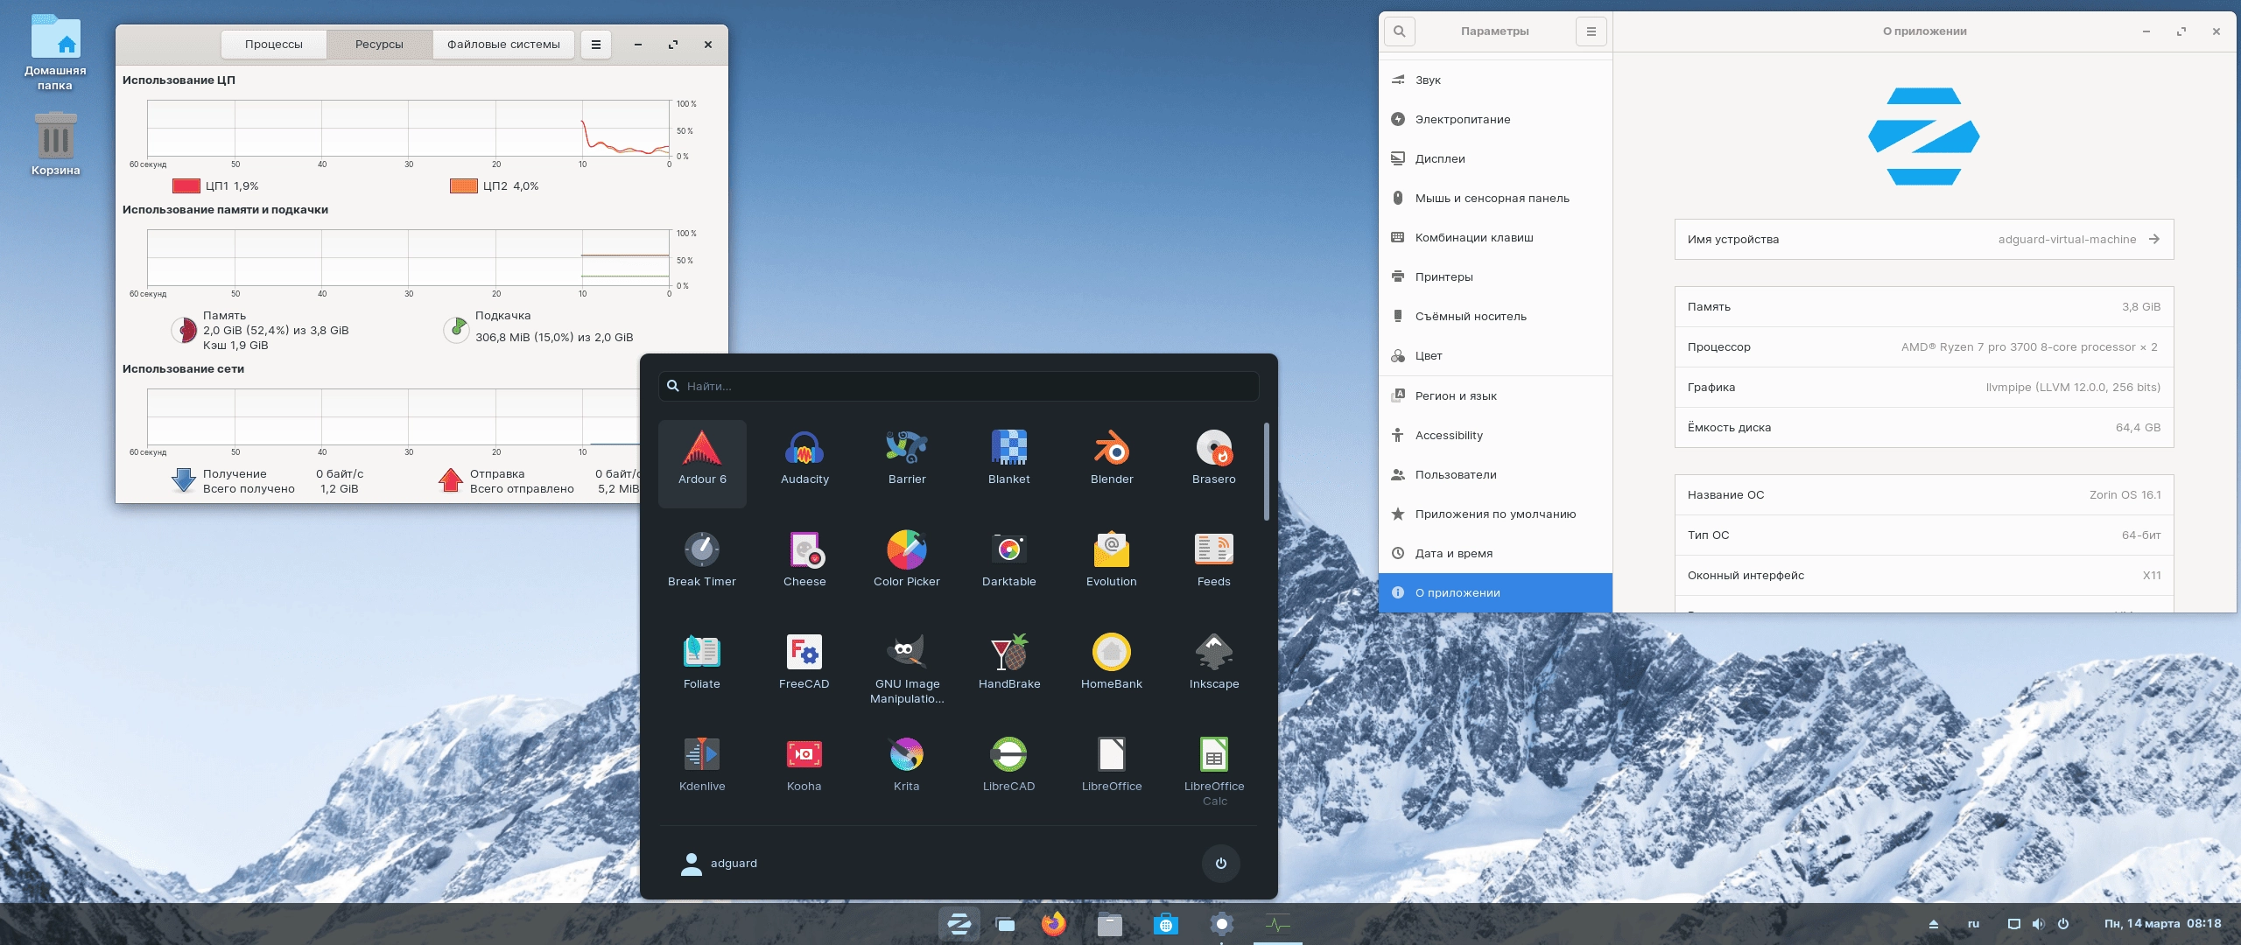Start the Barrier app
The width and height of the screenshot is (2241, 945).
pos(907,463)
